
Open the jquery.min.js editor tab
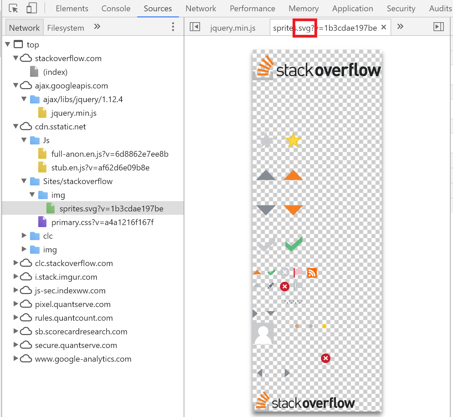point(233,28)
